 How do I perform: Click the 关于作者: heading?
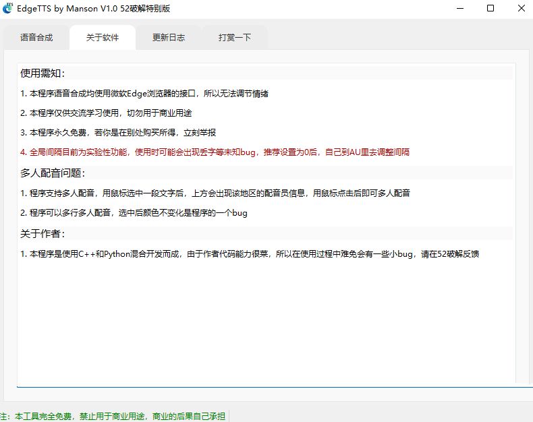(x=43, y=233)
